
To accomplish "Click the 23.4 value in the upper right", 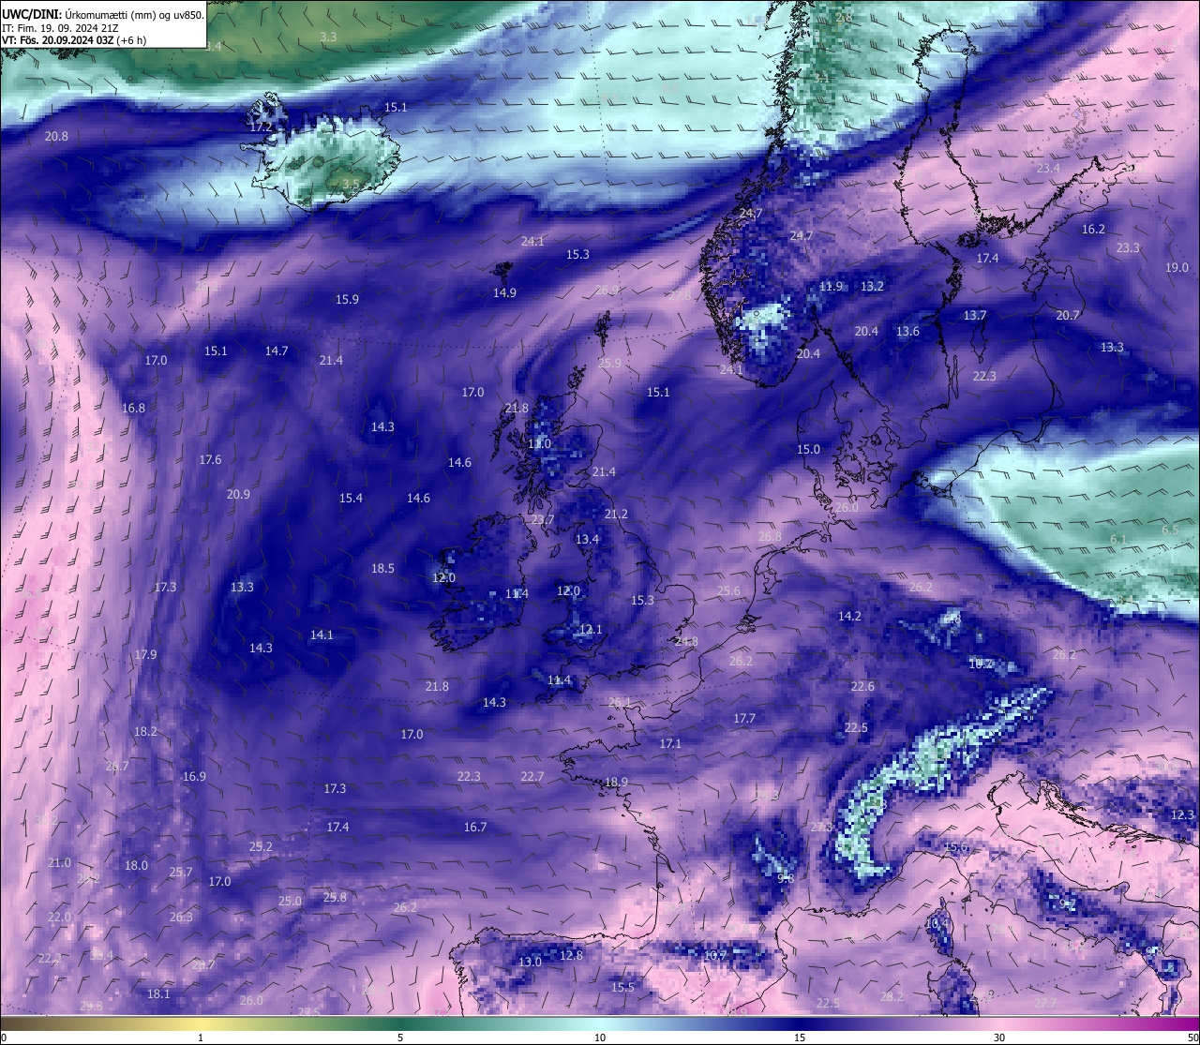I will (1048, 168).
